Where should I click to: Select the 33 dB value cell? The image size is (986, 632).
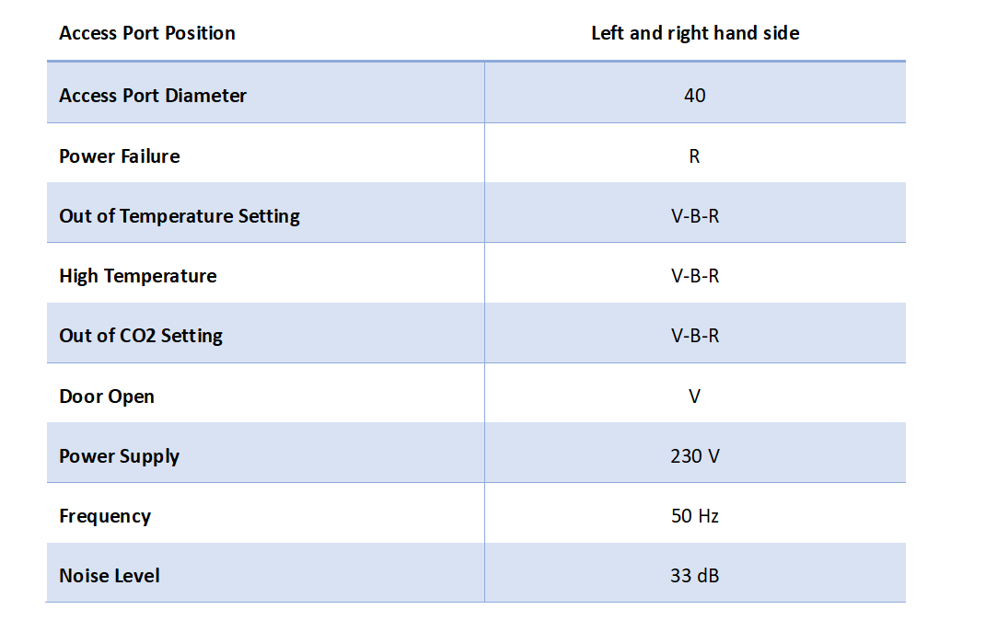point(694,576)
